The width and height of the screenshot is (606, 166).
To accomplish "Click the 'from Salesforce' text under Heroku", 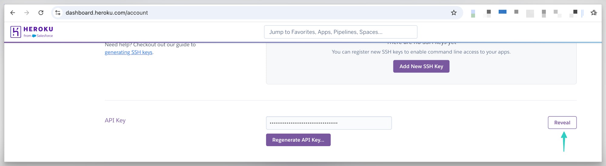I will pos(38,36).
